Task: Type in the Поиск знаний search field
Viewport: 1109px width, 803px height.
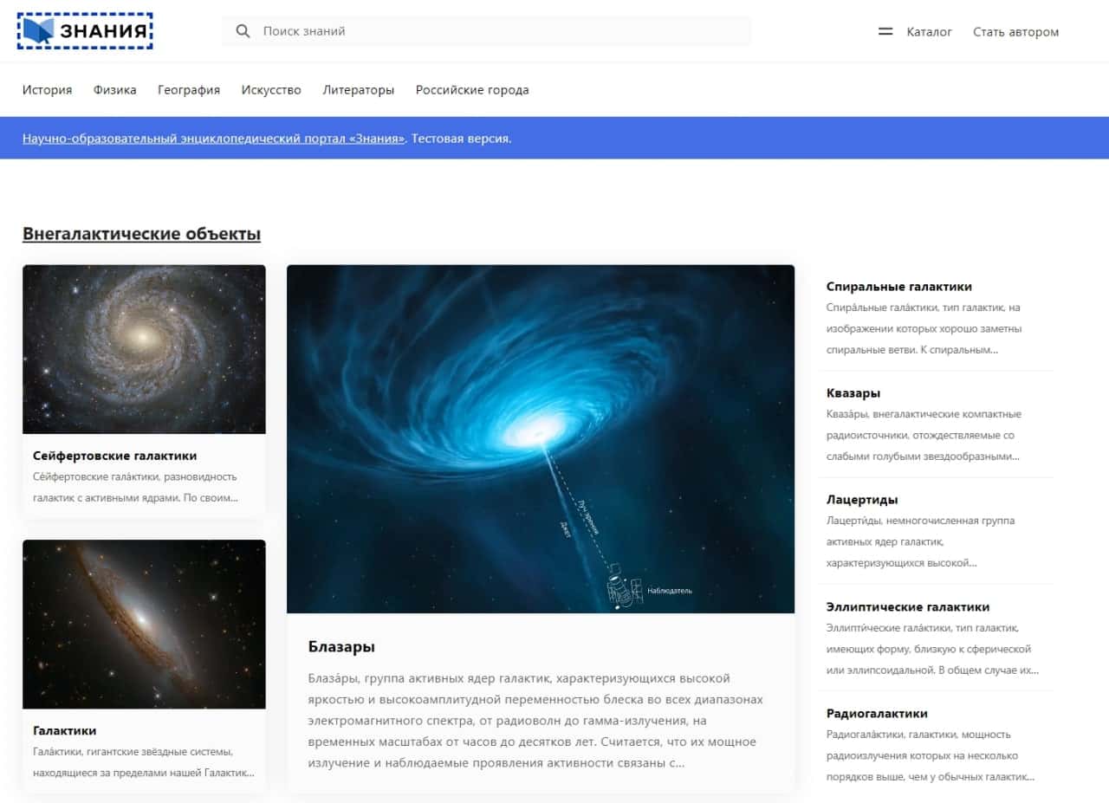Action: tap(503, 31)
